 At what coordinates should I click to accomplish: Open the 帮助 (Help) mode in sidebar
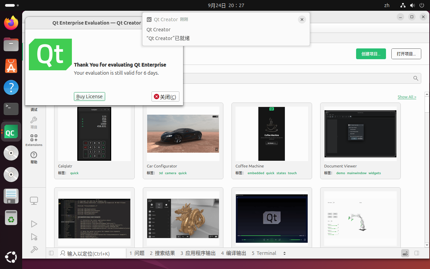pos(34,157)
